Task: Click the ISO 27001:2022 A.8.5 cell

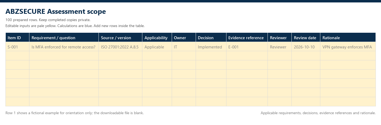Action: [121, 47]
